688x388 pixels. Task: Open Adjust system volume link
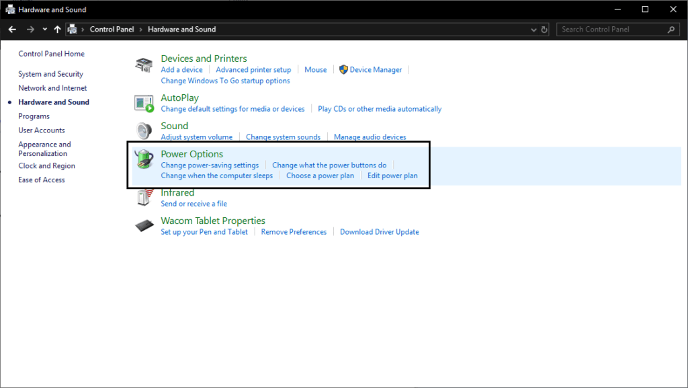click(196, 137)
